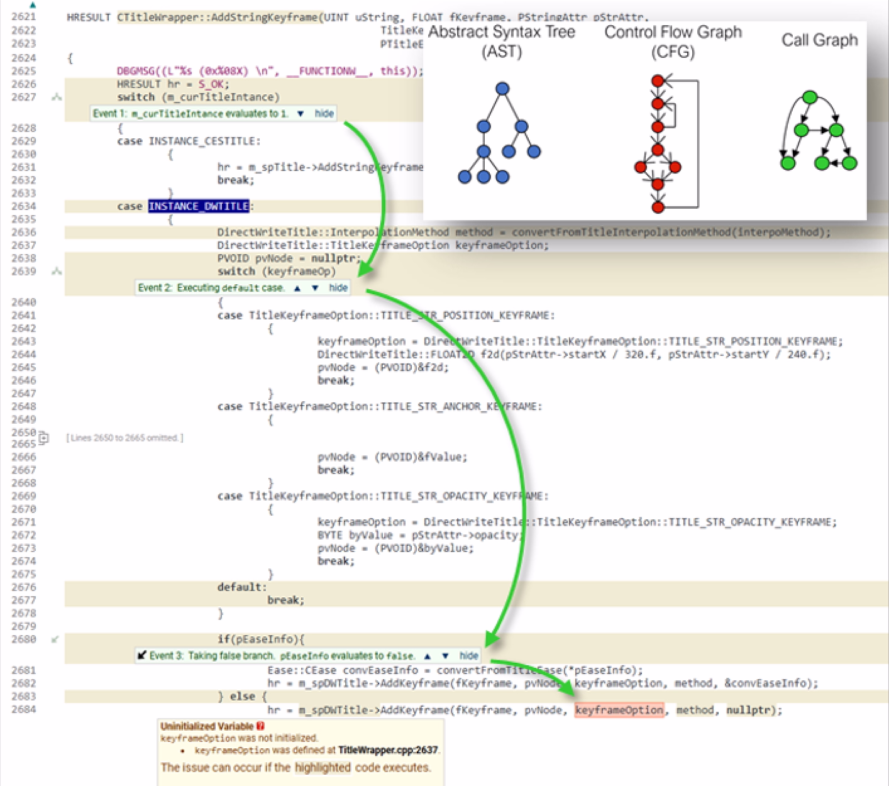
Task: Click the arrow icon starting Event 3 label
Action: coord(142,656)
